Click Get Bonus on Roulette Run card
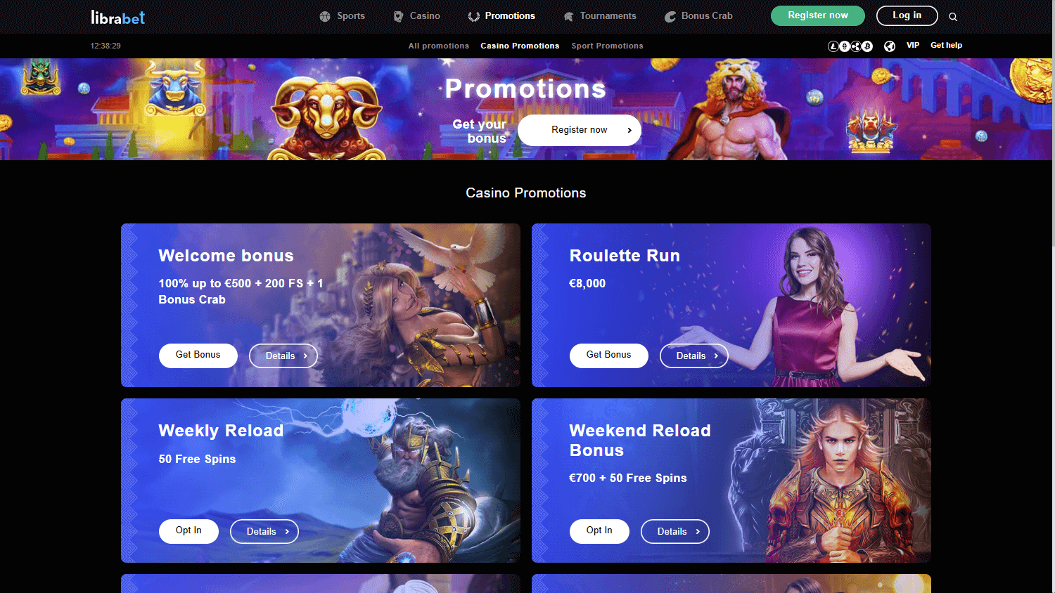The width and height of the screenshot is (1055, 593). pyautogui.click(x=609, y=356)
